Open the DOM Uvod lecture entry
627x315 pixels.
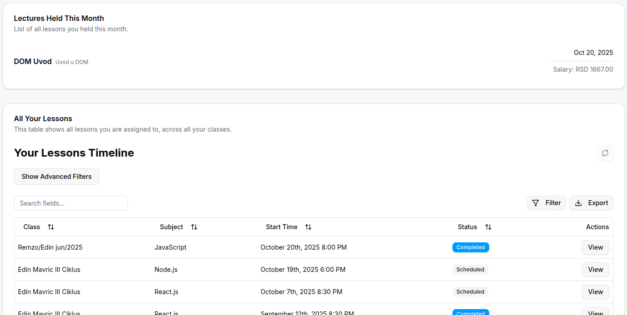[33, 61]
